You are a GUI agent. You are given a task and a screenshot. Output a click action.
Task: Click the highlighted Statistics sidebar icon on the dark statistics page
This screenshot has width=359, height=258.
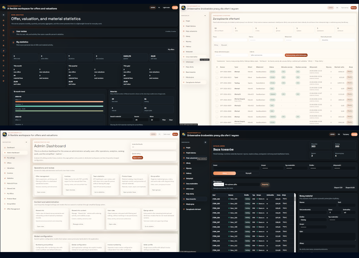(x=4, y=50)
